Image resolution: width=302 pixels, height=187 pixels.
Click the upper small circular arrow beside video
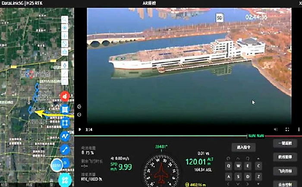pos(79,107)
